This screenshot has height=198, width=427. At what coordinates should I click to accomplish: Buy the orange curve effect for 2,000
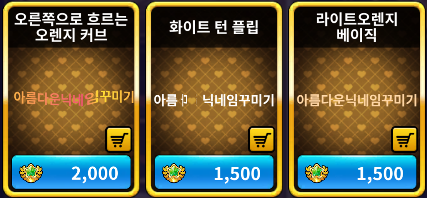(71, 173)
